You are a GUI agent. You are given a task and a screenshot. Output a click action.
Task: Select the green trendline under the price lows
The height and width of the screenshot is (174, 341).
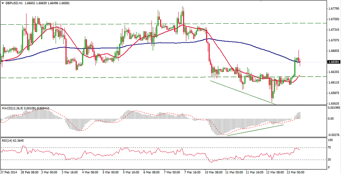click(243, 93)
